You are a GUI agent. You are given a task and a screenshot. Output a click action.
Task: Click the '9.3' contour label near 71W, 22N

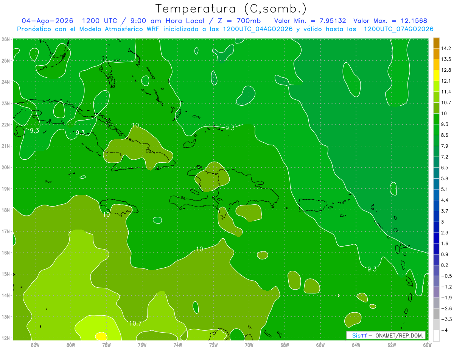tap(230, 128)
